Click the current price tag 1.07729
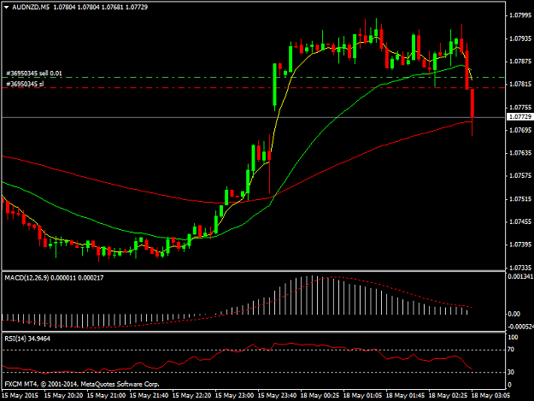The width and height of the screenshot is (534, 401). 520,117
